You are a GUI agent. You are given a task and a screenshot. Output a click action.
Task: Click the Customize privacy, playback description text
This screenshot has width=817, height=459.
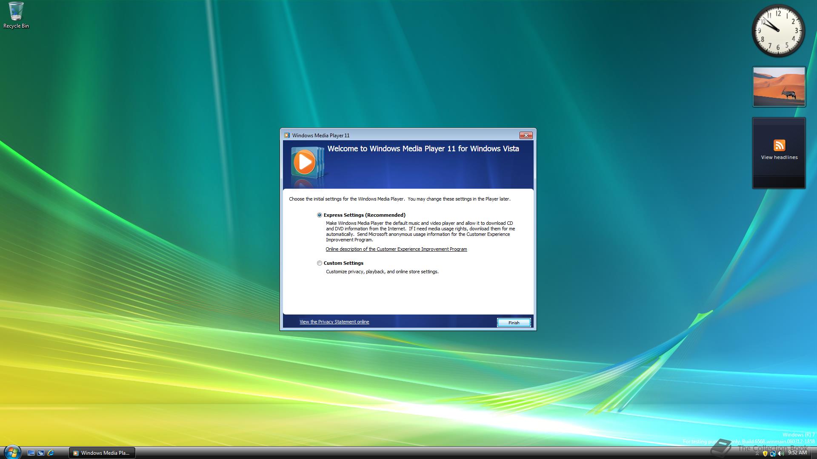(x=382, y=272)
